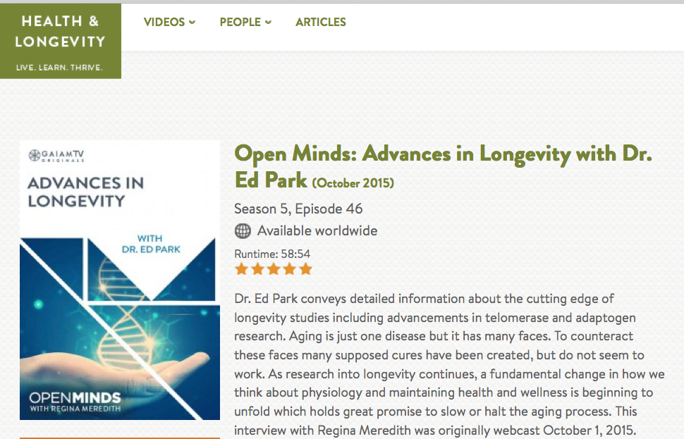Viewport: 684px width, 439px height.
Task: Rate the episode four stars
Action: (290, 269)
